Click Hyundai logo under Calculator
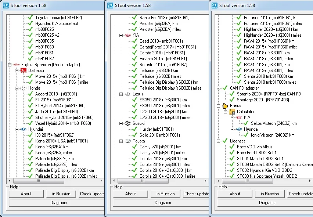 pyautogui.click(x=239, y=129)
